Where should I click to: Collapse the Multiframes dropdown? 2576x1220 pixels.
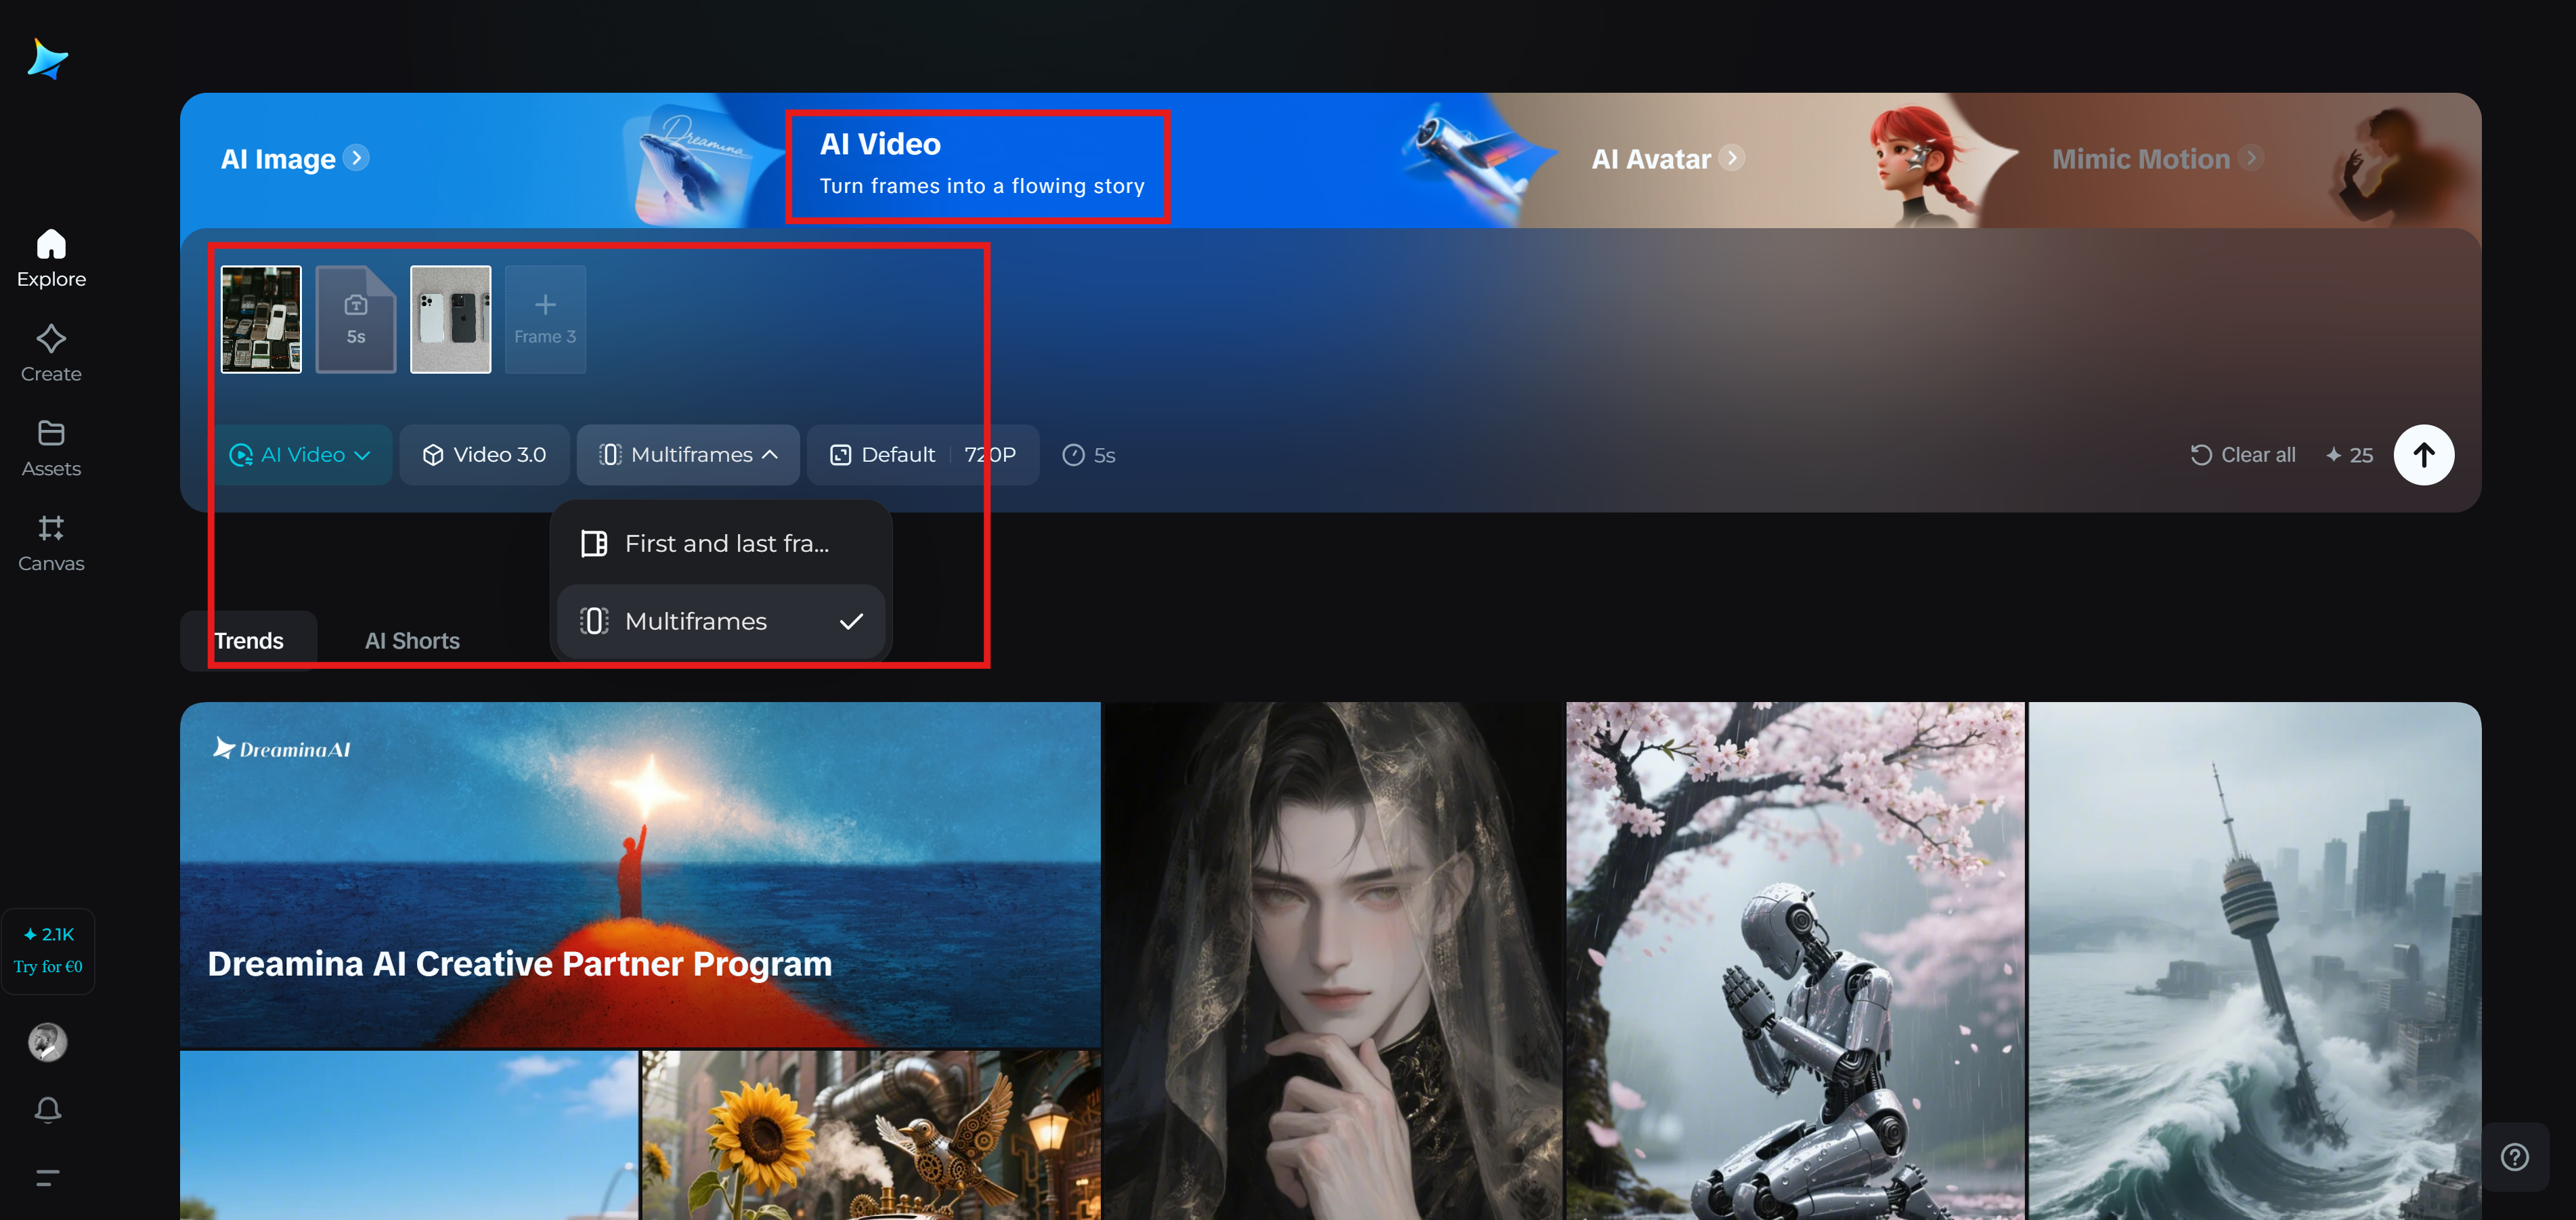pyautogui.click(x=688, y=455)
